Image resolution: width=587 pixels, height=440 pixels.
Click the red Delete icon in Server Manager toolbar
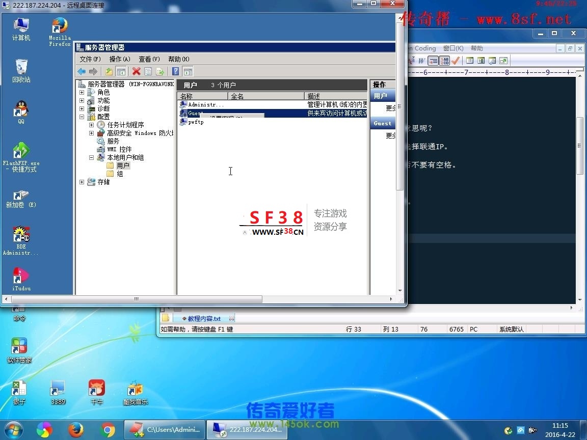point(136,72)
